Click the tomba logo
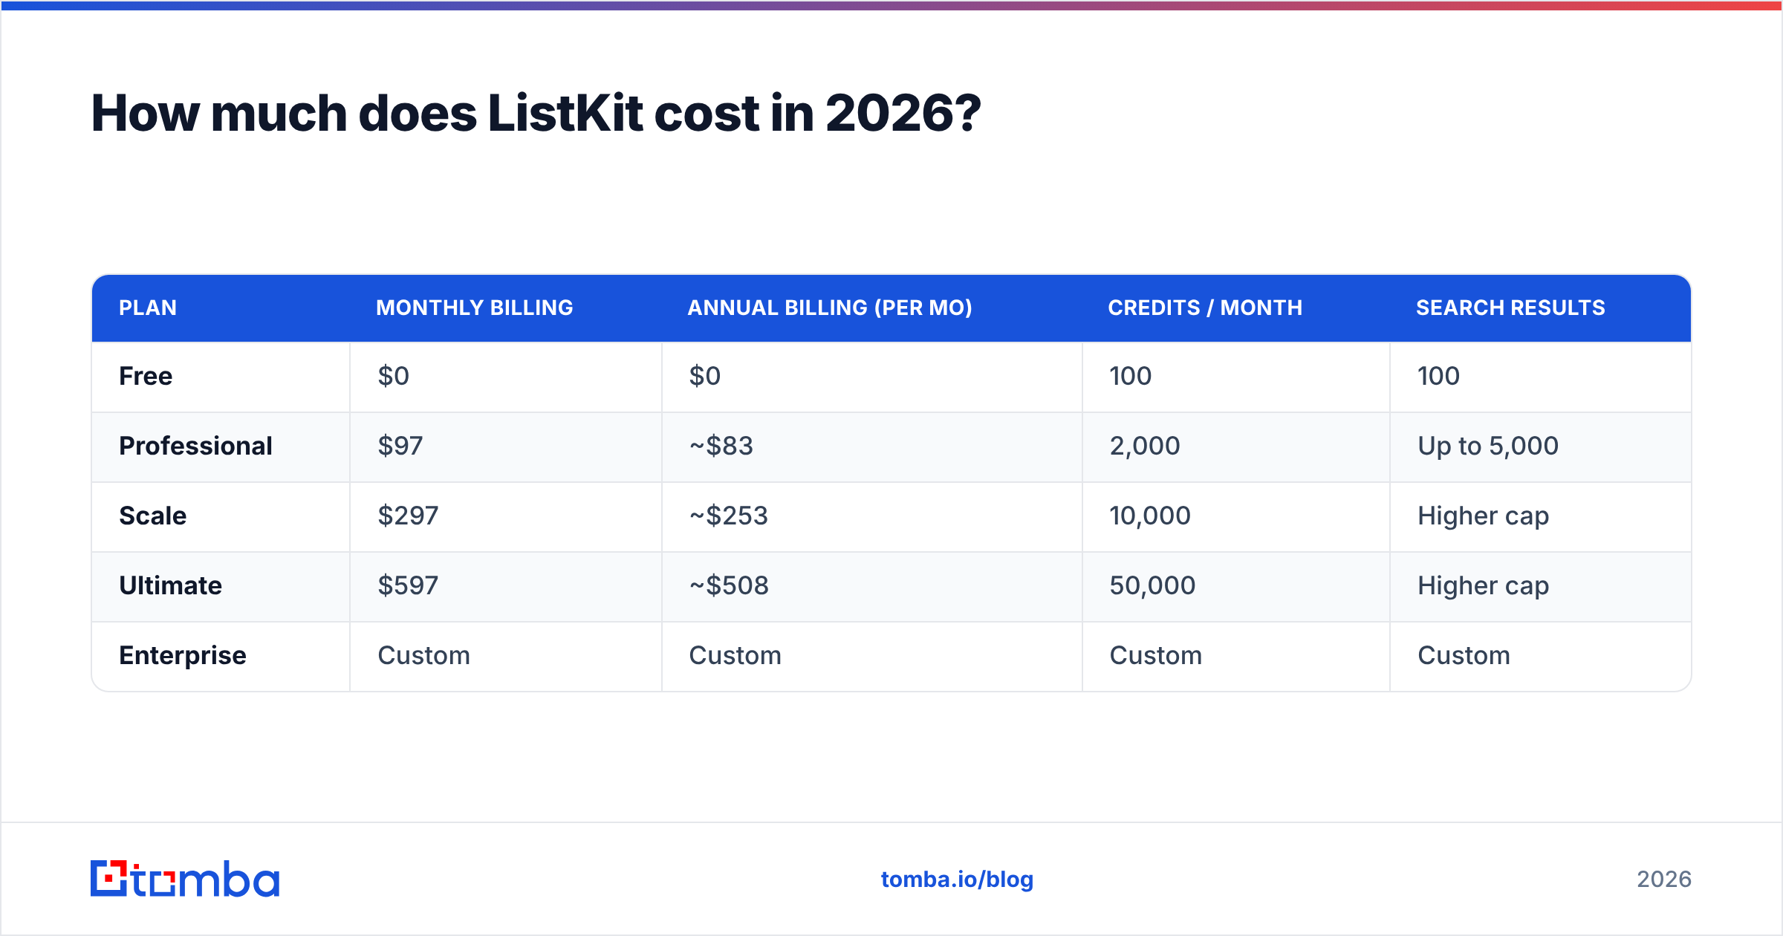 click(185, 879)
